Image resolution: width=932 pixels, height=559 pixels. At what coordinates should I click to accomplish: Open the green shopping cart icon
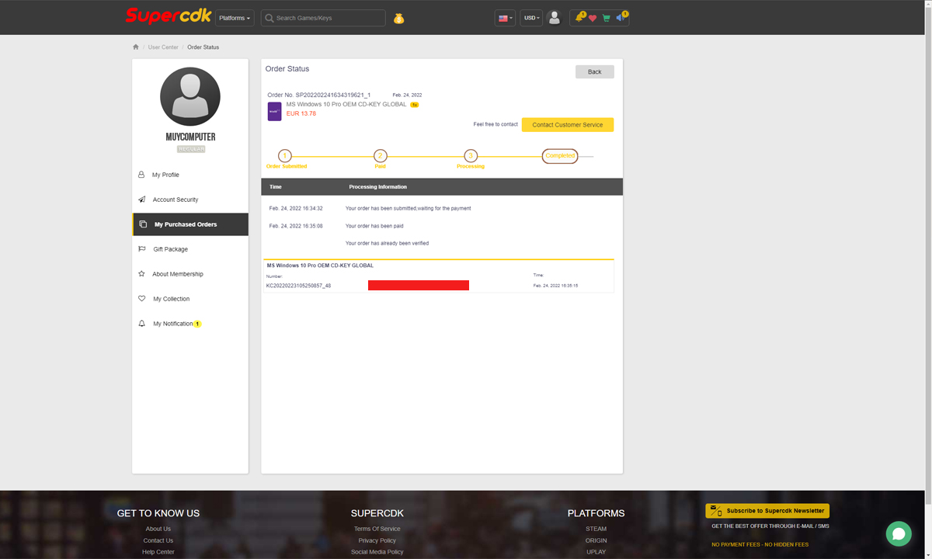click(607, 18)
